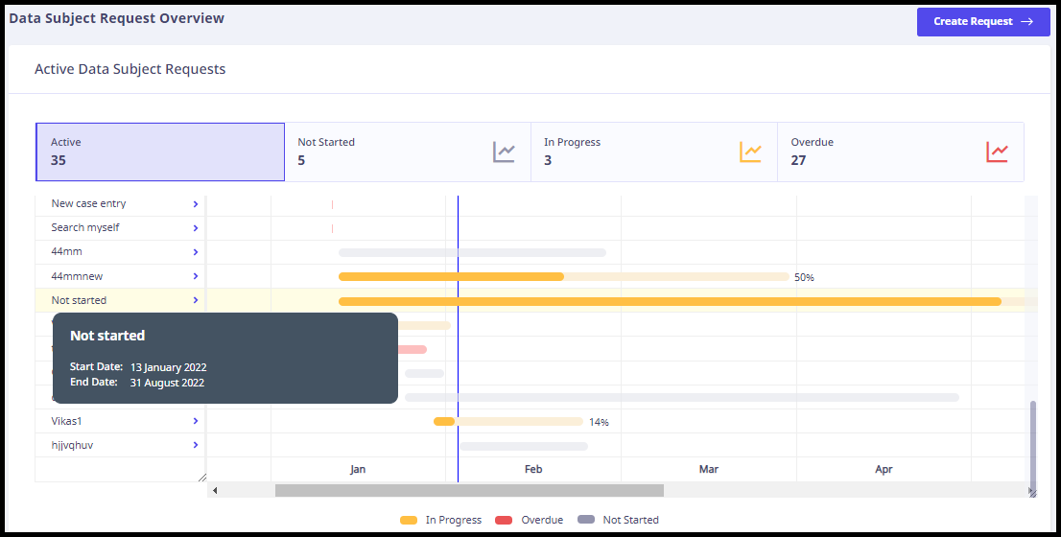Click the In Progress orange chart icon

(x=750, y=152)
